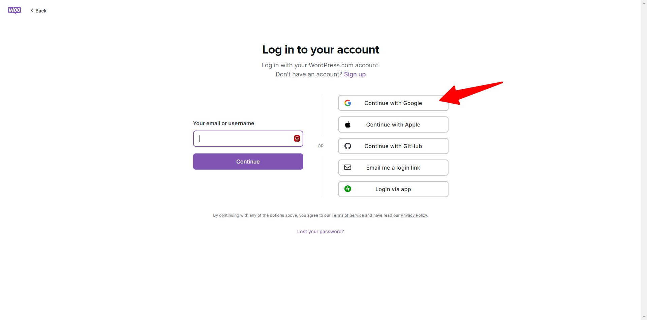Click the Google logo icon

(x=348, y=103)
